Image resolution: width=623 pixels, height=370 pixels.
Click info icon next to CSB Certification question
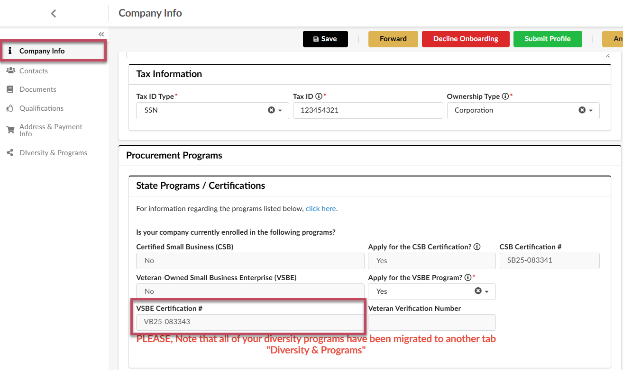pyautogui.click(x=477, y=247)
